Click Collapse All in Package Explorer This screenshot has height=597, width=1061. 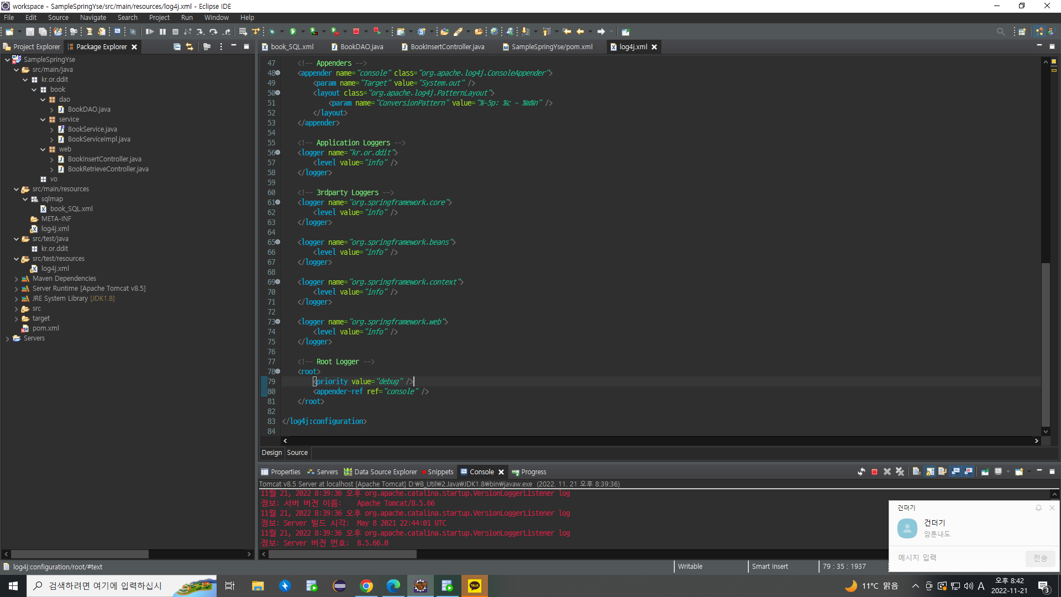[177, 47]
